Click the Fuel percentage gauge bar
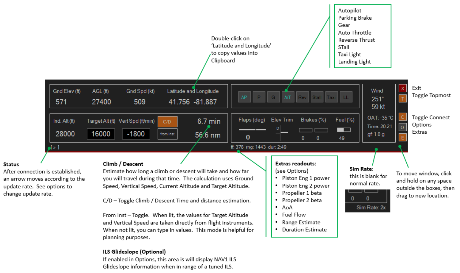Screen dimensions: 460x273 (344, 130)
